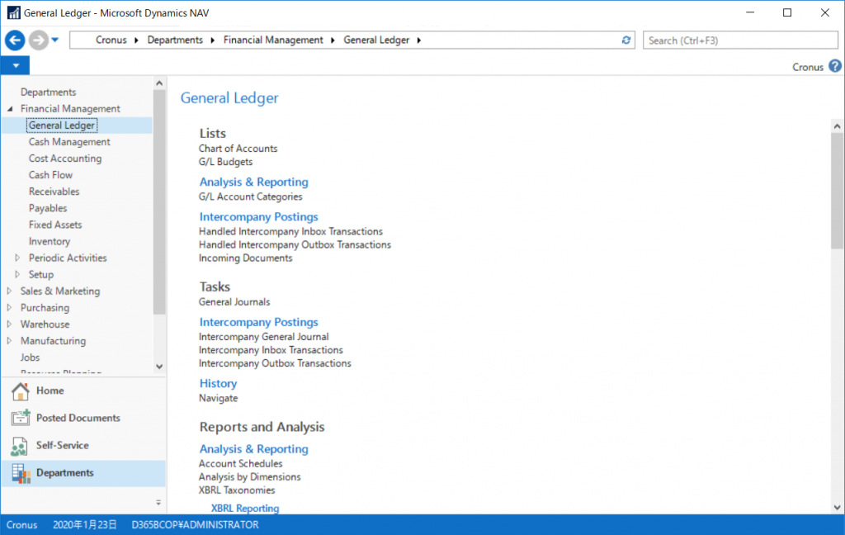Click the Cronus company name in status bar
This screenshot has width=845, height=535.
tap(21, 525)
